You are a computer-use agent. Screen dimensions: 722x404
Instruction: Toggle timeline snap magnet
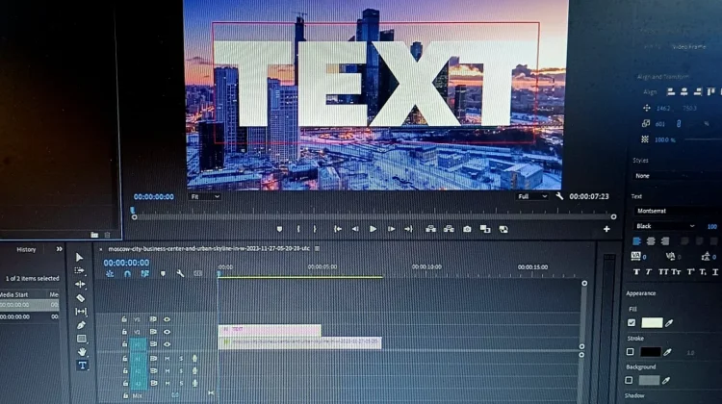(127, 274)
